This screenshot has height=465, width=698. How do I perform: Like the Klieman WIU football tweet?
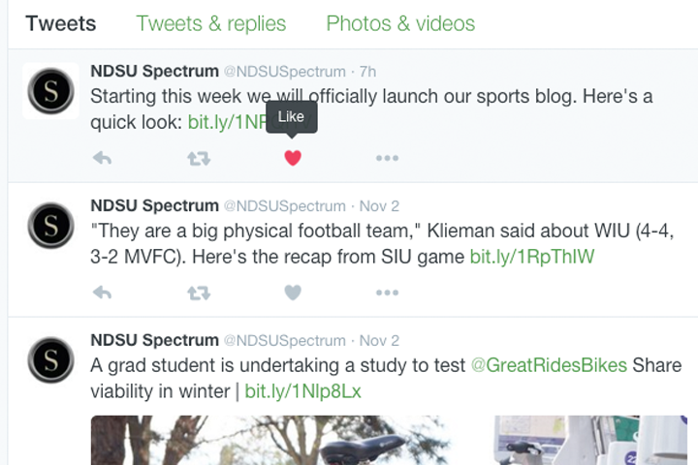coord(293,292)
